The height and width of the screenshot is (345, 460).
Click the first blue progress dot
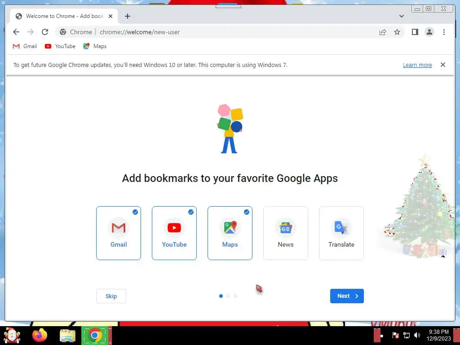[221, 296]
